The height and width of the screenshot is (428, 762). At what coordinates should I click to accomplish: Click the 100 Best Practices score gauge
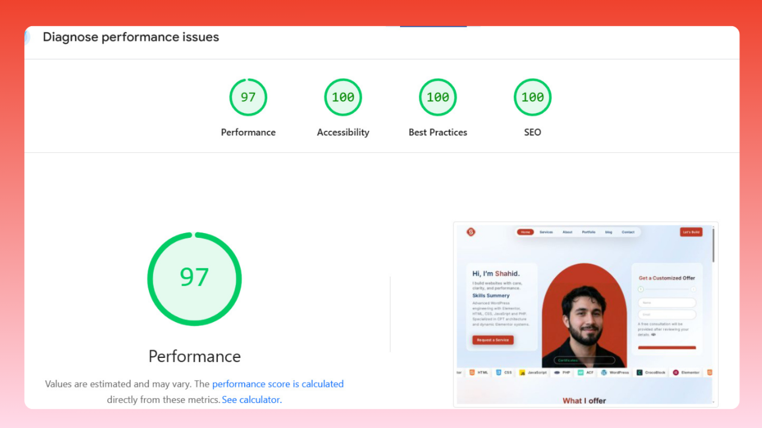438,97
